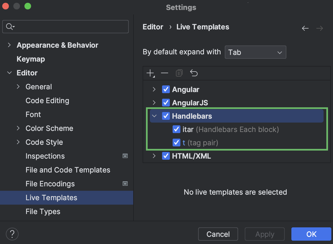333x244 pixels.
Task: Open the File Types settings page
Action: point(43,212)
